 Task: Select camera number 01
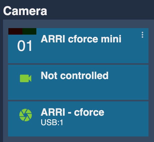point(25,46)
